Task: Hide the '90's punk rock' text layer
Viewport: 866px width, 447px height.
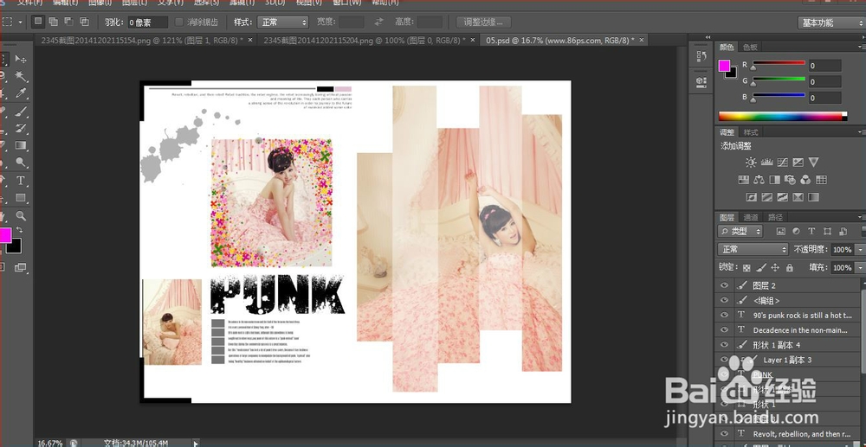Action: pyautogui.click(x=723, y=315)
